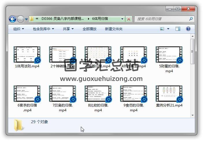Click the folder icon in details pane

pos(18,125)
